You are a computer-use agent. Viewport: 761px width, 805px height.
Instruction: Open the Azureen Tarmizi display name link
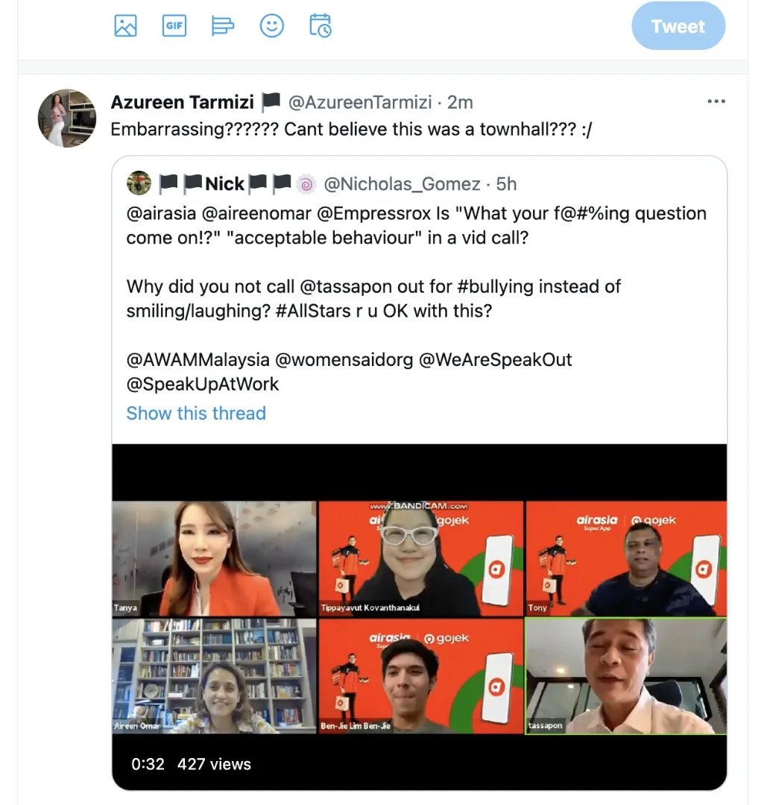(182, 102)
